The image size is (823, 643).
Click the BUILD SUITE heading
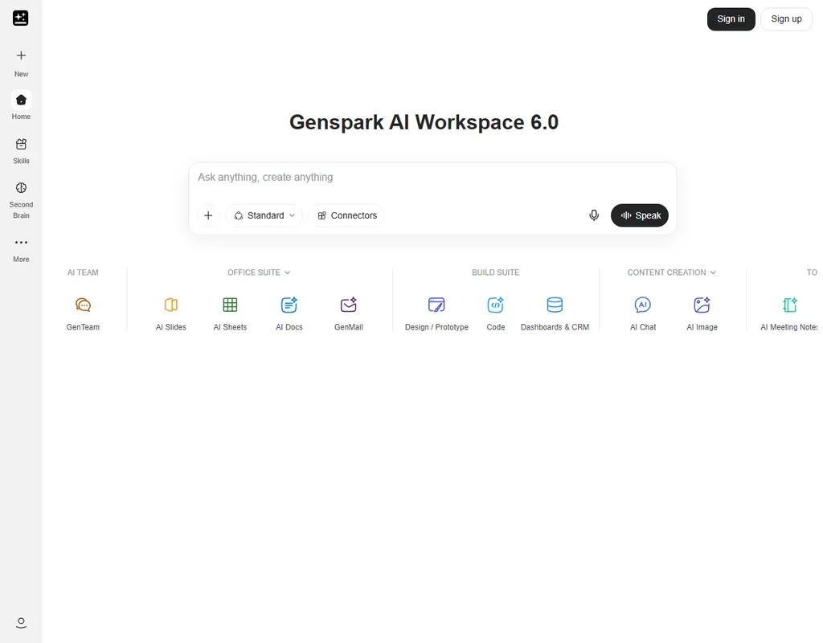[x=495, y=272]
